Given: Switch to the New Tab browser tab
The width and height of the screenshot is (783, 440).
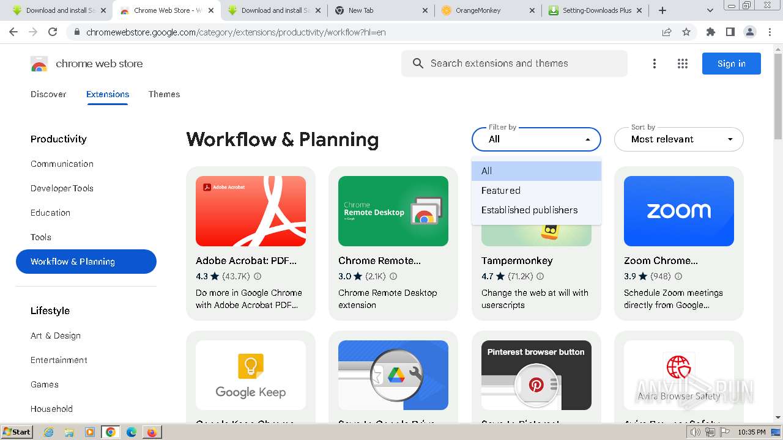Looking at the screenshot, I should pos(380,10).
